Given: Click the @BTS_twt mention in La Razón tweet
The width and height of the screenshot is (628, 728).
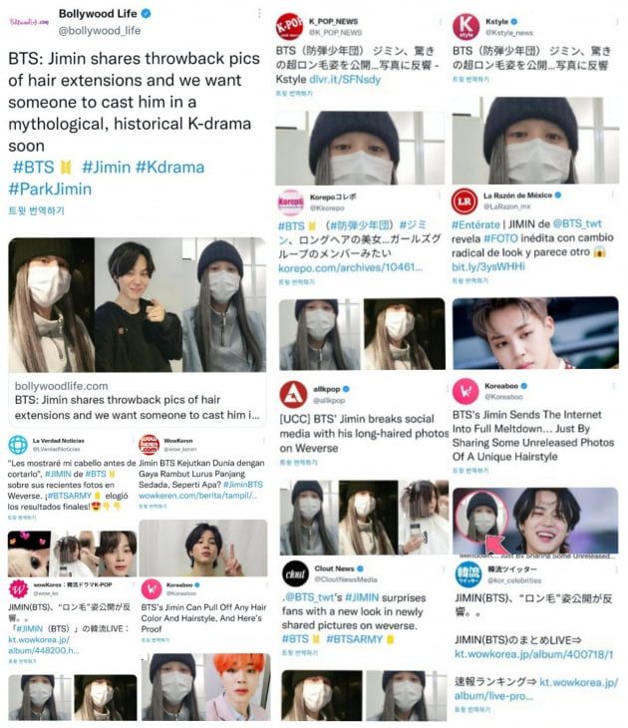Looking at the screenshot, I should coord(577,223).
